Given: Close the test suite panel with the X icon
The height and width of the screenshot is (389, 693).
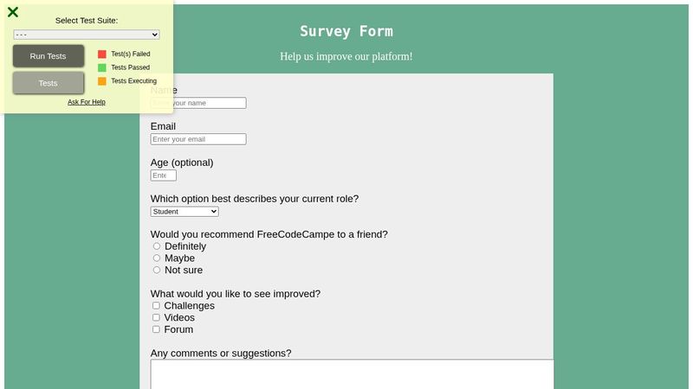Looking at the screenshot, I should pyautogui.click(x=13, y=12).
